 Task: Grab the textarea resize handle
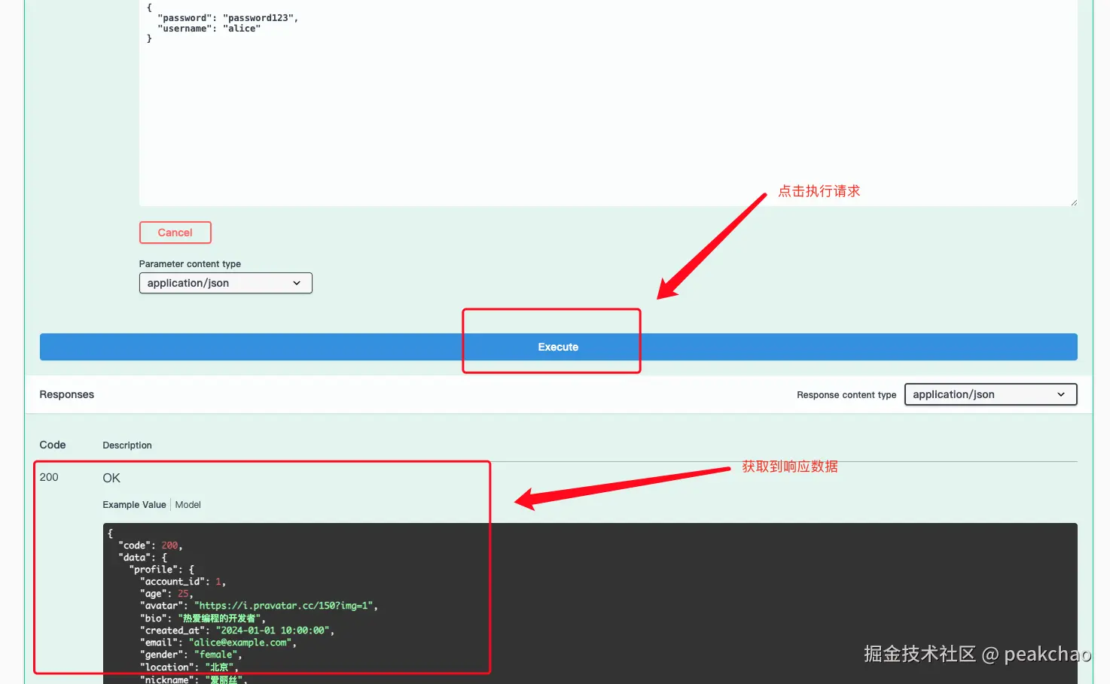(1073, 202)
